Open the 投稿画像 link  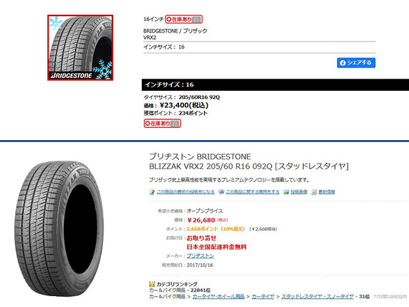pos(299,192)
